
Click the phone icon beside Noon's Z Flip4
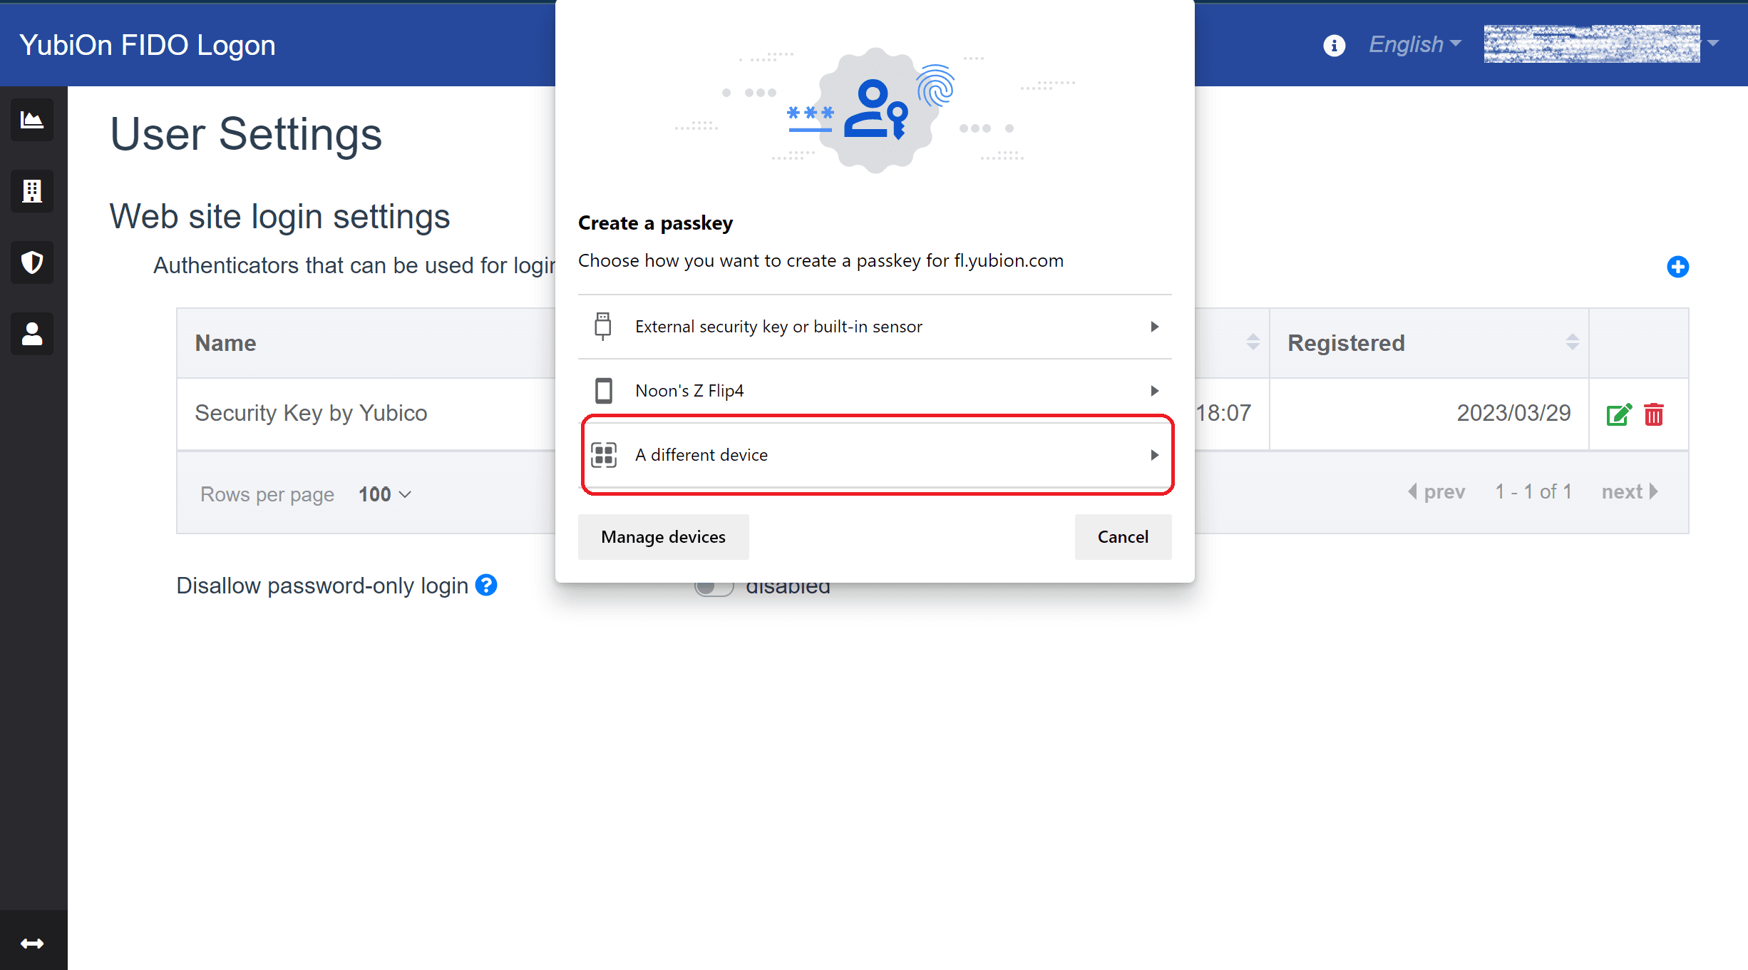coord(603,391)
